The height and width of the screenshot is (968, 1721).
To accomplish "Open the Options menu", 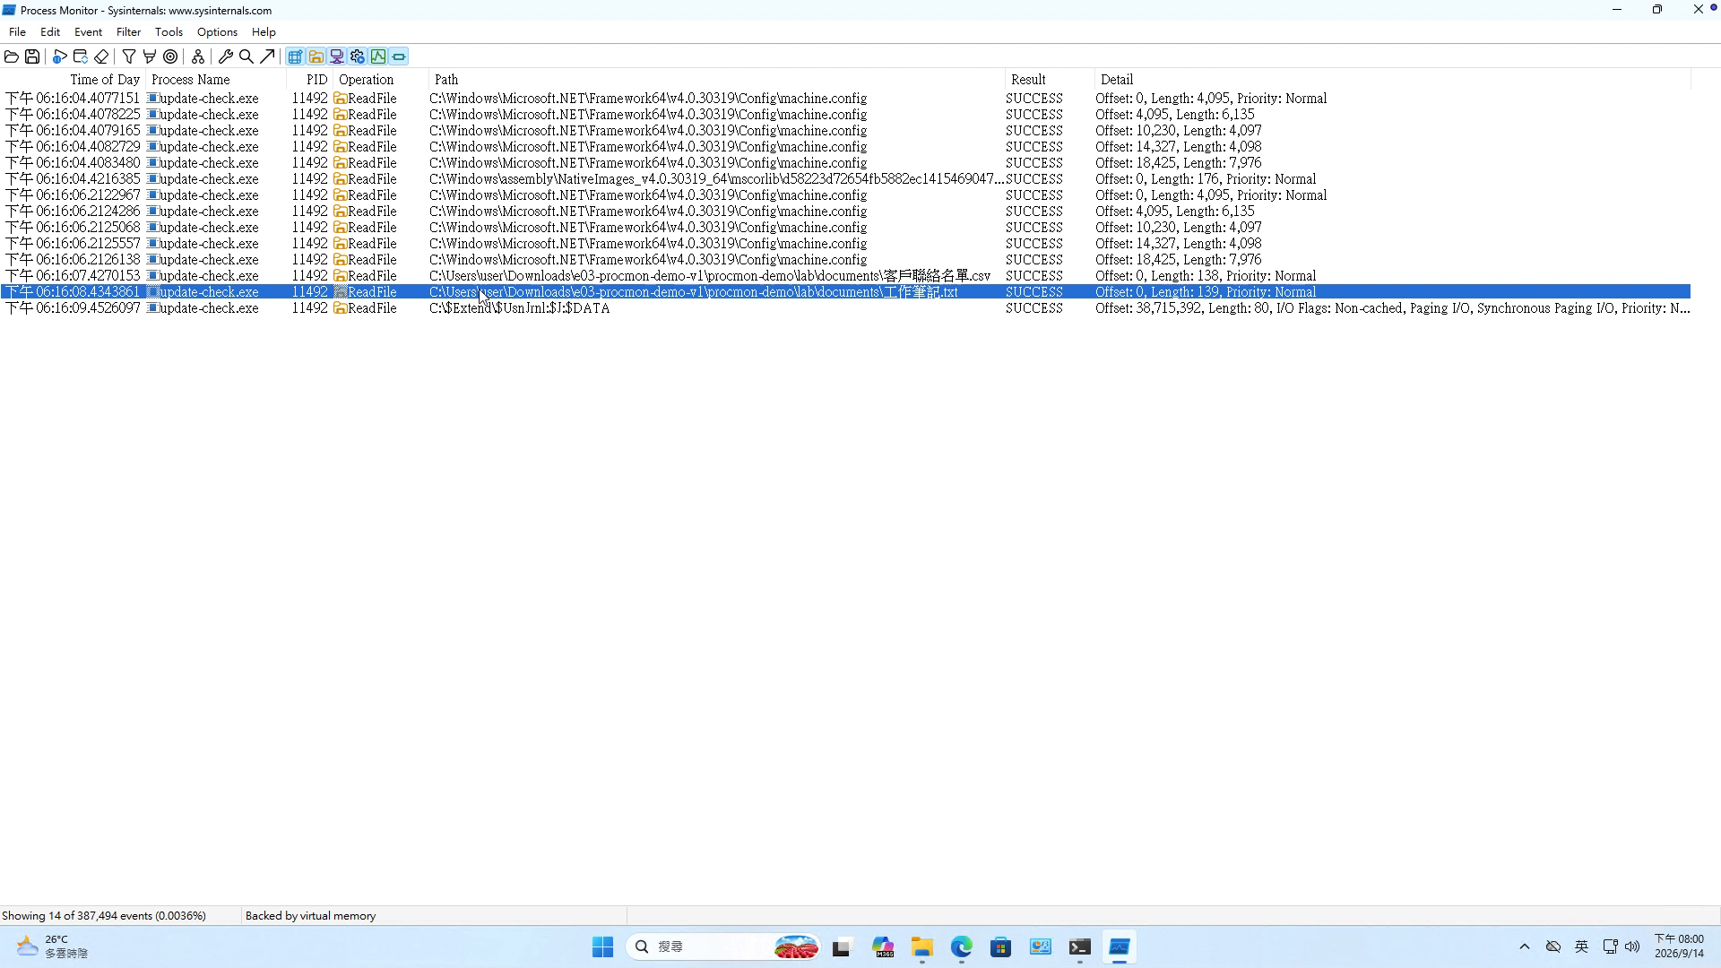I will pos(217,31).
